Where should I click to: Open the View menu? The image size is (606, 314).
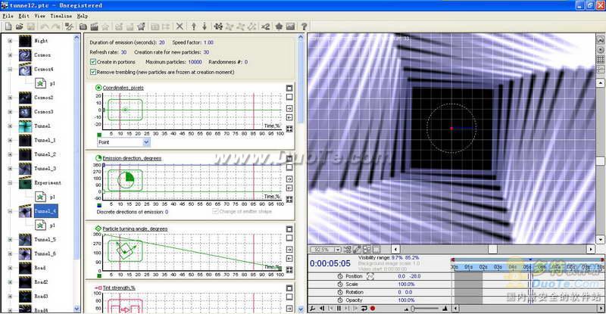coord(40,16)
